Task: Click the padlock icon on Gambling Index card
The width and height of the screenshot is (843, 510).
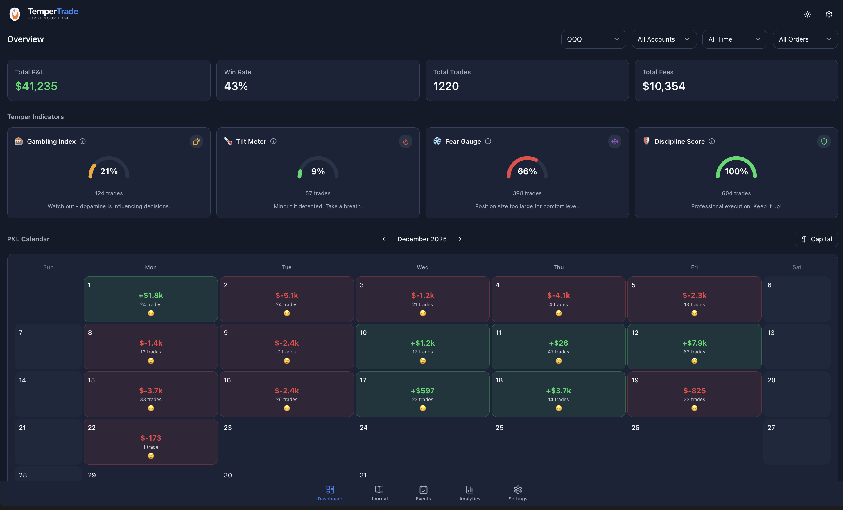Action: tap(196, 141)
